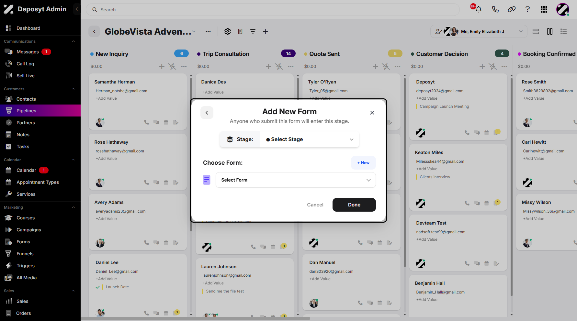Open the Select Stage dropdown
This screenshot has width=577, height=321.
(309, 139)
